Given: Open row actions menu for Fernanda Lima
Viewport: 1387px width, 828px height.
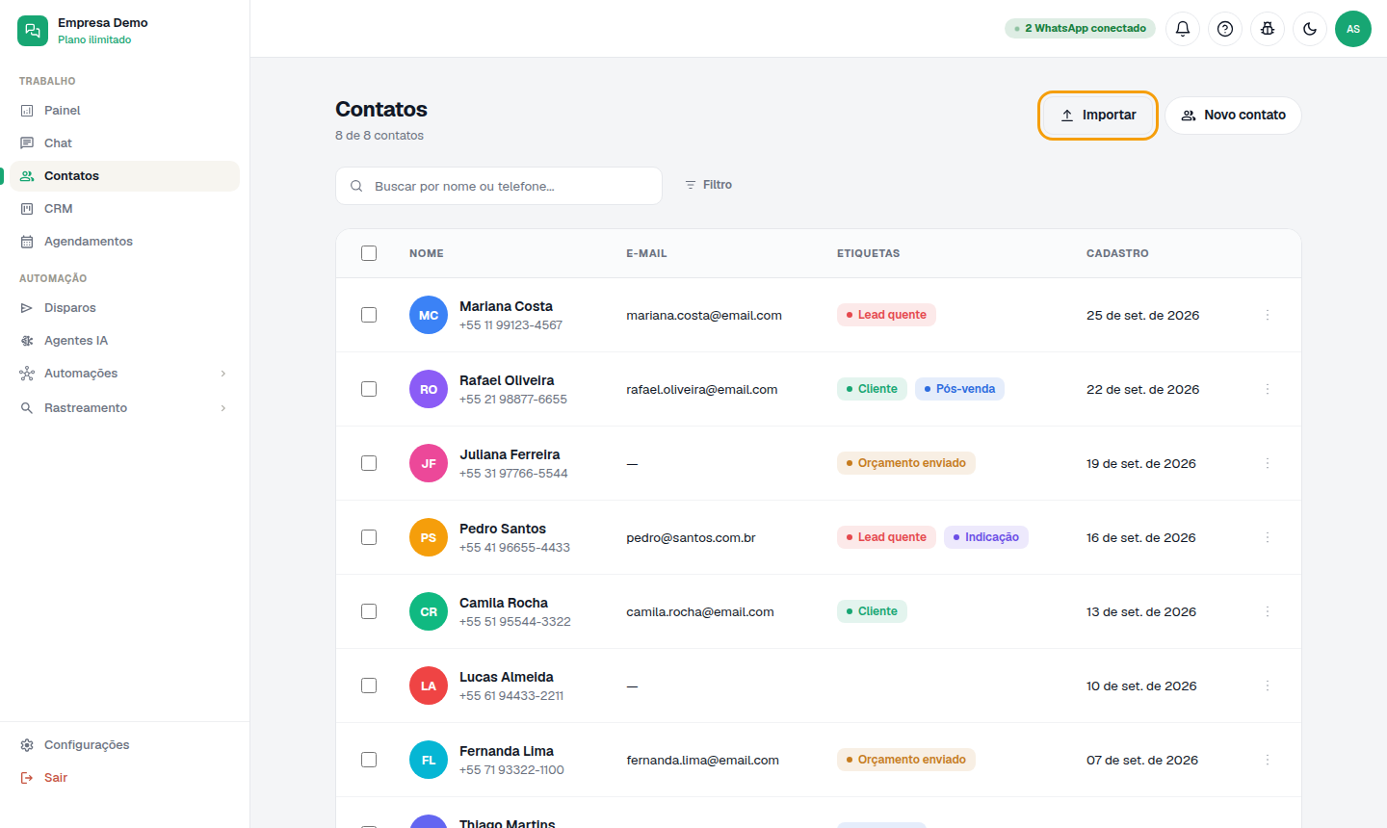Looking at the screenshot, I should click(1268, 760).
